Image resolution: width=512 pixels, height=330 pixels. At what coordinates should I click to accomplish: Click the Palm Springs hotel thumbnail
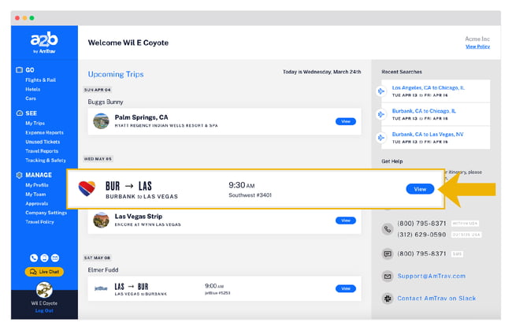point(101,121)
